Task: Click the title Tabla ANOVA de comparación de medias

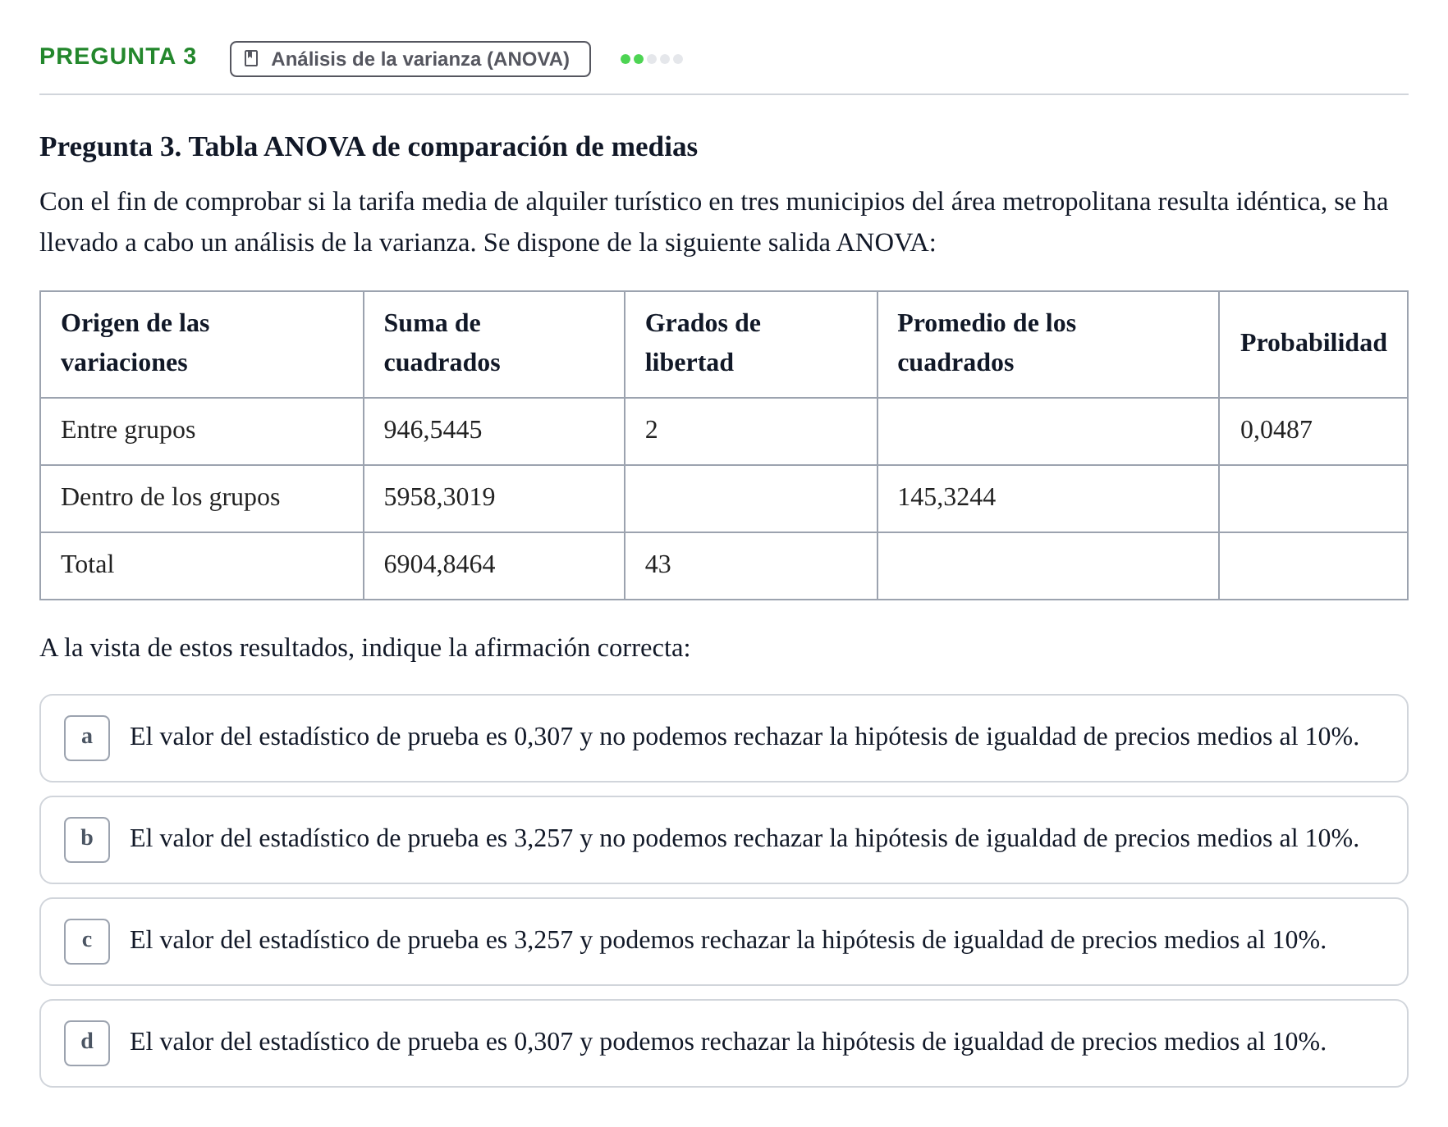Action: pyautogui.click(x=443, y=147)
